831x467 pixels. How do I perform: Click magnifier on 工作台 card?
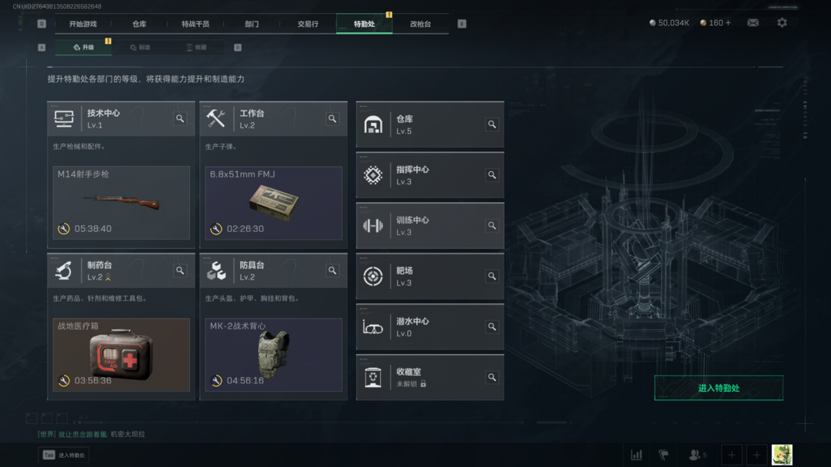click(x=332, y=118)
